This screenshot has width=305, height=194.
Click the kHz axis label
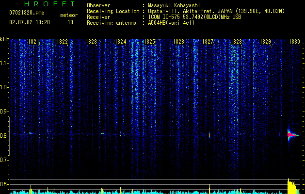coord(4,39)
